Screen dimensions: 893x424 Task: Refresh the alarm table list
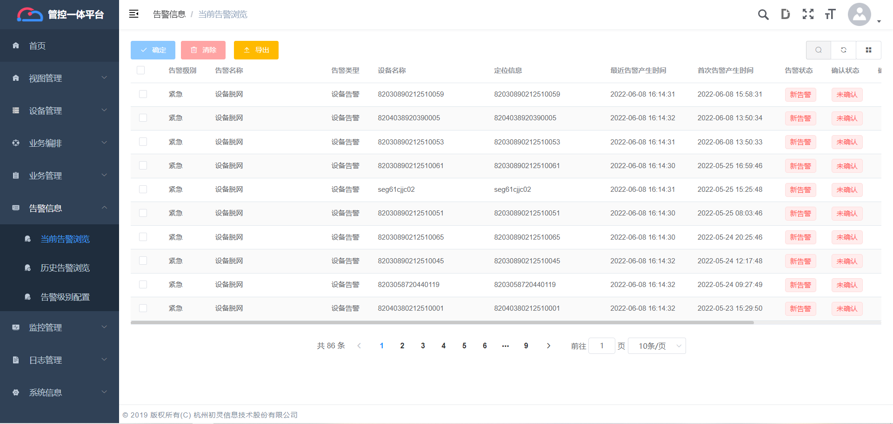point(843,50)
